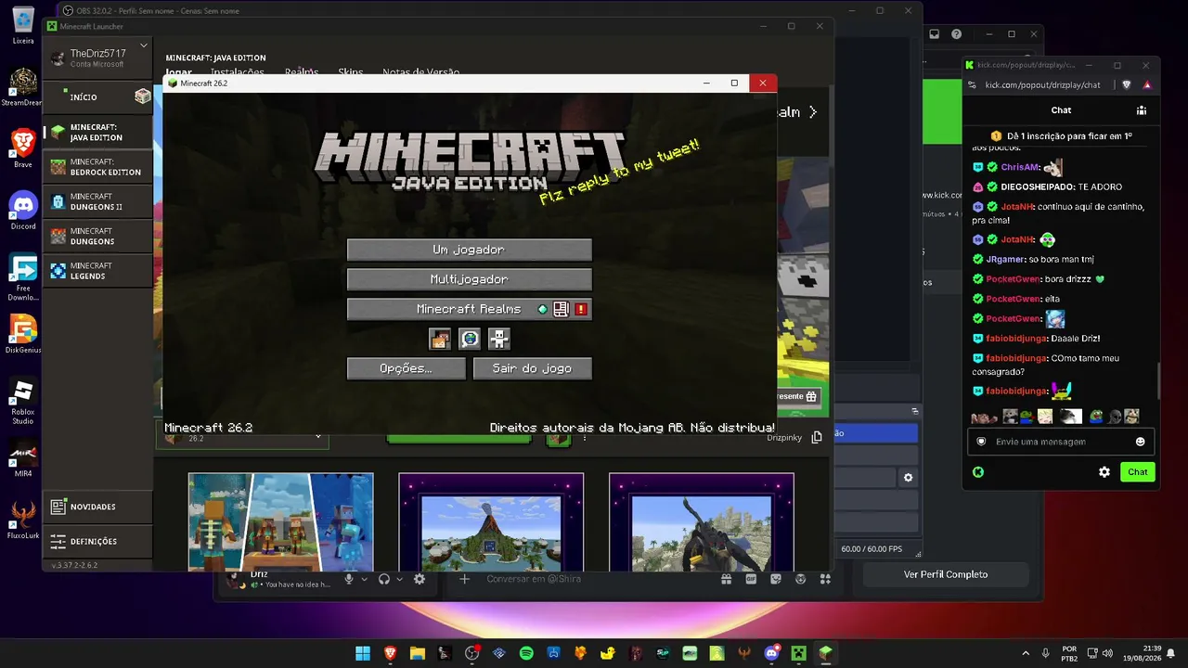This screenshot has height=668, width=1188.
Task: Open the volcano island news thumbnail
Action: click(x=491, y=522)
